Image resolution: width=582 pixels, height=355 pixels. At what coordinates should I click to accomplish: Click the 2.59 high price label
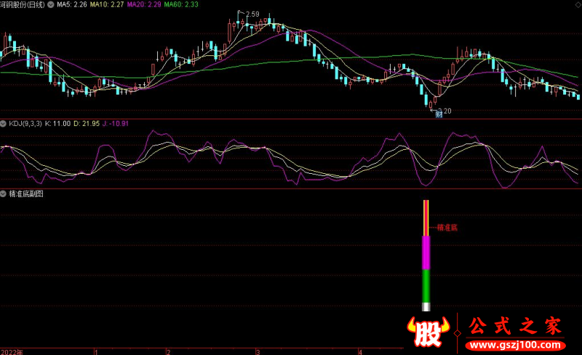(x=252, y=14)
